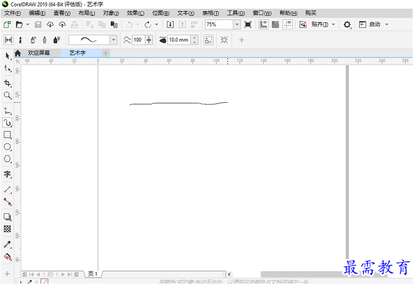The height and width of the screenshot is (286, 415).
Task: Toggle the bounding box option
Action: coord(208,40)
